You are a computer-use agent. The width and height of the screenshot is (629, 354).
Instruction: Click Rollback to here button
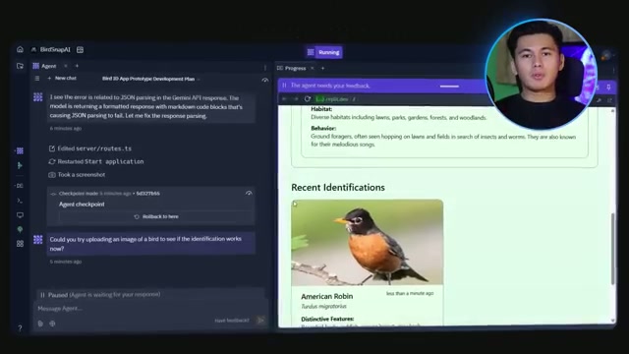click(x=156, y=216)
